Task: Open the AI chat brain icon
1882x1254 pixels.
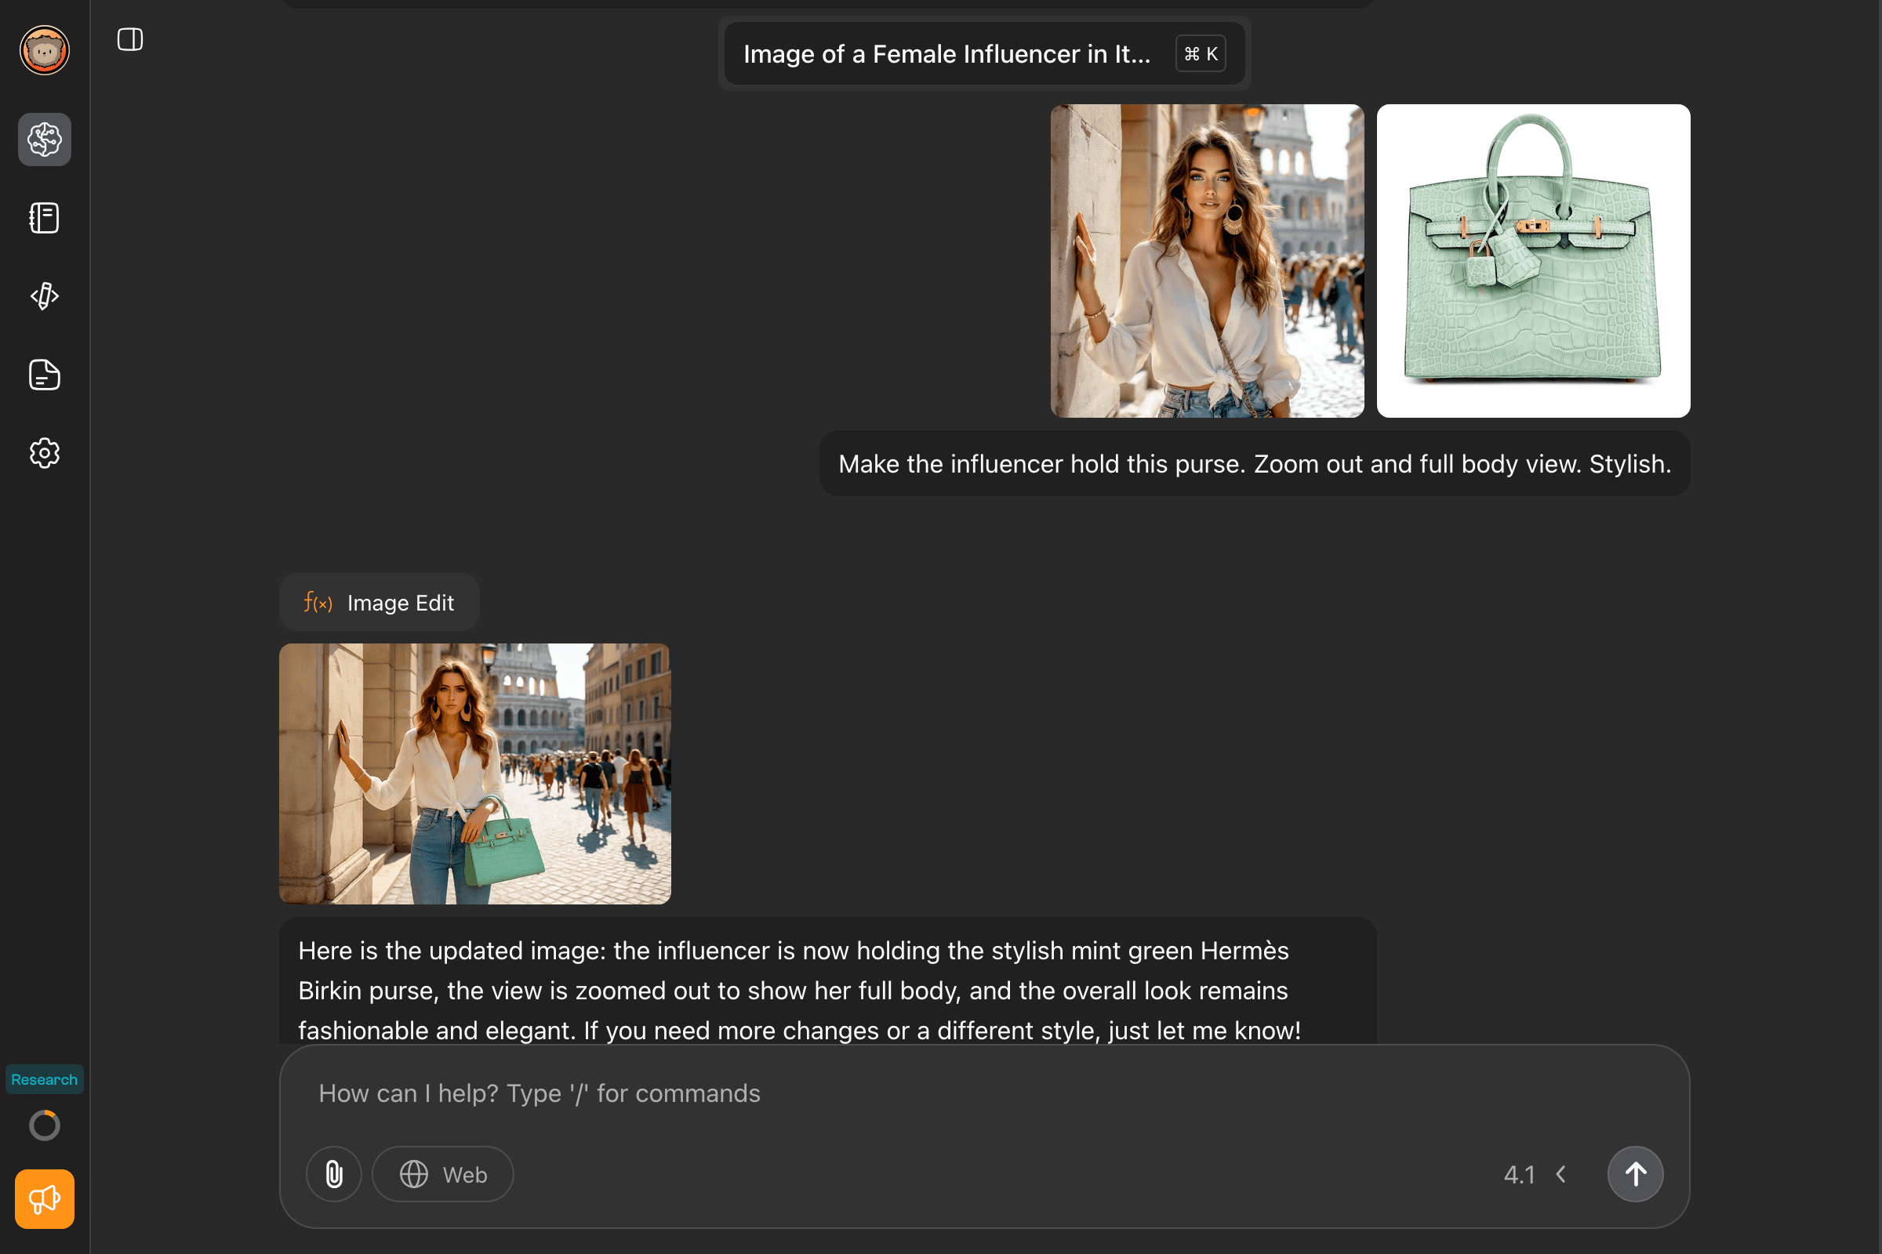Action: point(45,140)
